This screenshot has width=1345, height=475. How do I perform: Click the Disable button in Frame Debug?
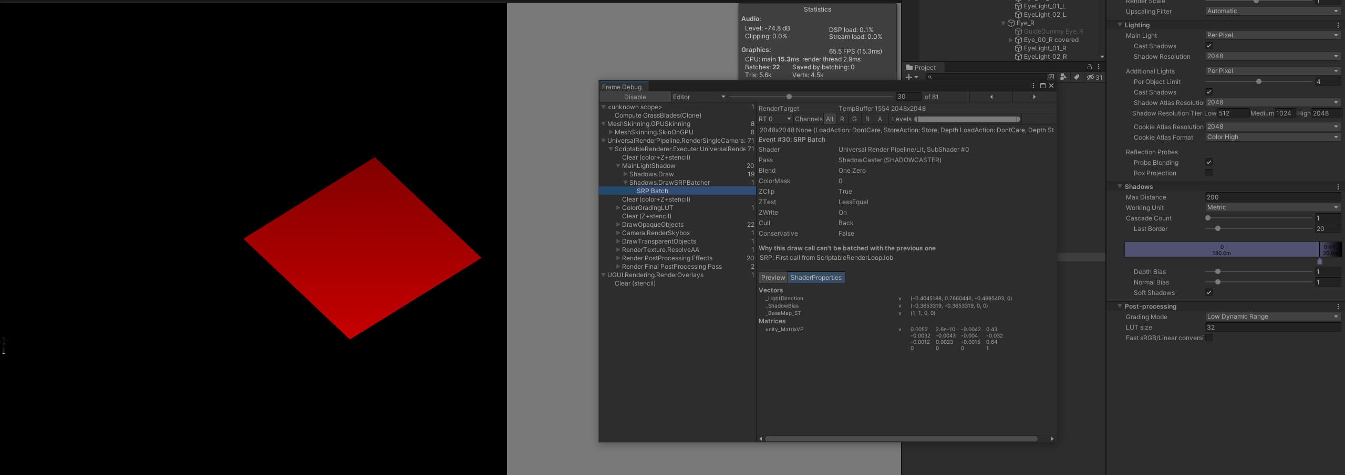coord(635,97)
